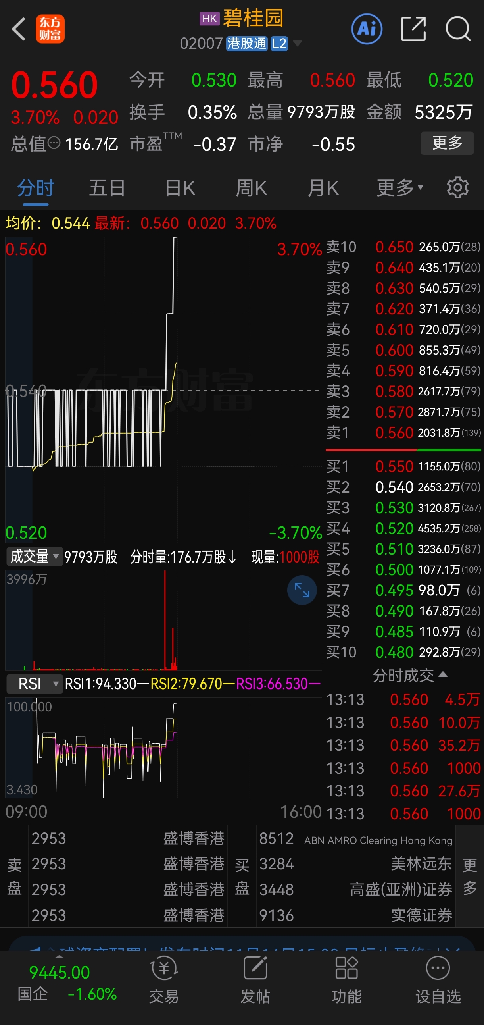Viewport: 484px width, 1025px height.
Task: Open the 国企 index 9445.00 ticker
Action: [x=59, y=983]
